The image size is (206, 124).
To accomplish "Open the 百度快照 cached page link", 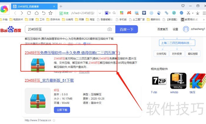I will click(x=84, y=72).
